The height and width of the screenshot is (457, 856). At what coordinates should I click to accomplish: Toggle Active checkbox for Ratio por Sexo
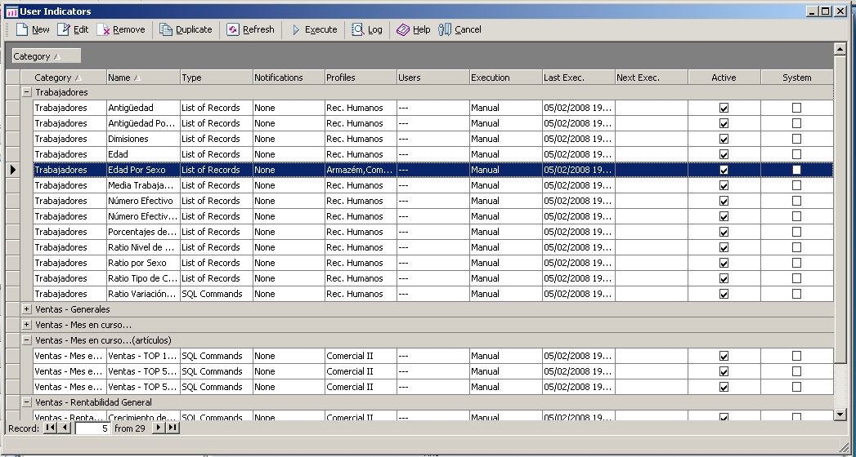724,263
